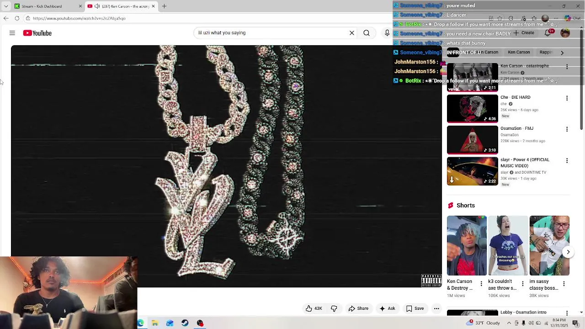
Task: Play the FMJ thumbnail of length 3:10
Action: (472, 140)
